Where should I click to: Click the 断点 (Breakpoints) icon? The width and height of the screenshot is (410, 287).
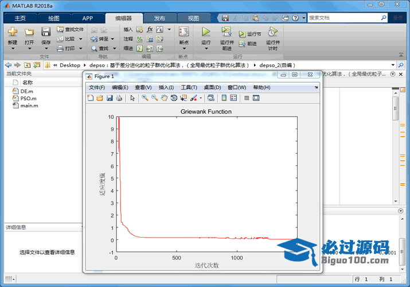pyautogui.click(x=184, y=32)
